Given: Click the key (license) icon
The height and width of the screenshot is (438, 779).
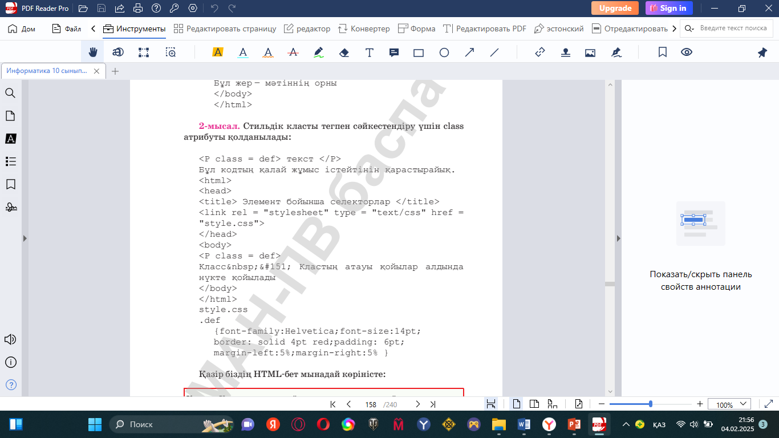Looking at the screenshot, I should pyautogui.click(x=175, y=9).
